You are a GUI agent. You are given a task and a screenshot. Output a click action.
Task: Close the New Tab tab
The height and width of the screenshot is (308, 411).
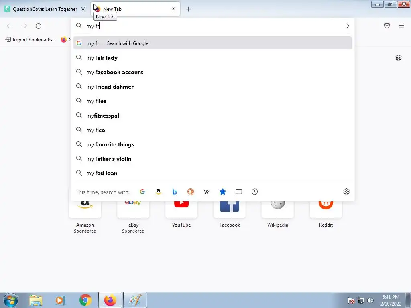tap(173, 9)
